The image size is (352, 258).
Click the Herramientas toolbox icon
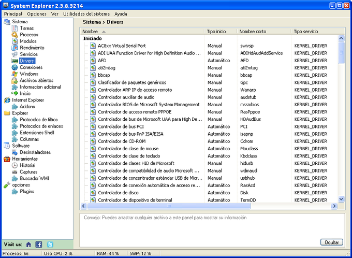[7, 159]
